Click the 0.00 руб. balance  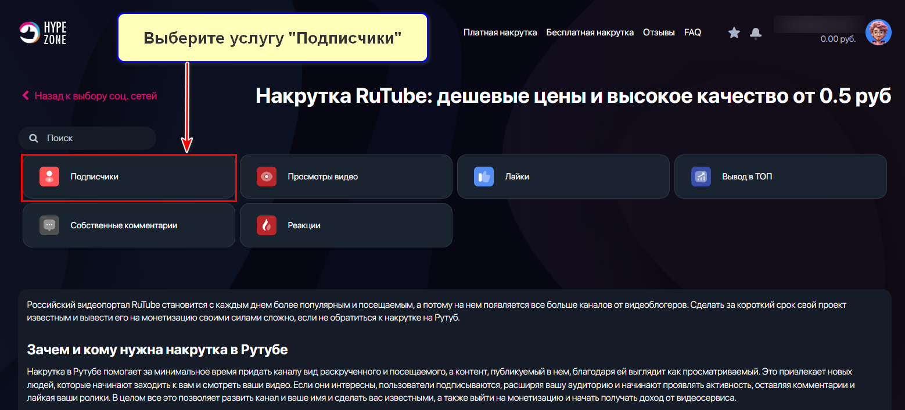pyautogui.click(x=838, y=39)
